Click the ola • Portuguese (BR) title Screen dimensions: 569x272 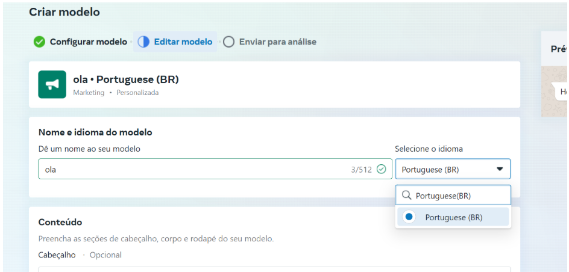(x=126, y=79)
